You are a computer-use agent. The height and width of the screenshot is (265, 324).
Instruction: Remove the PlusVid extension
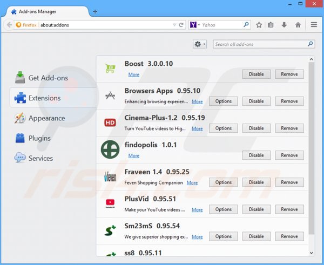[289, 209]
